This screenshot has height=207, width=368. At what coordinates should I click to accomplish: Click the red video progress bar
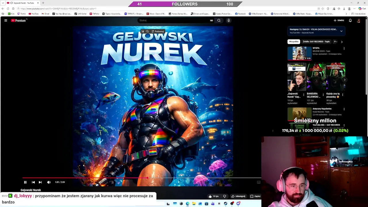(85, 178)
